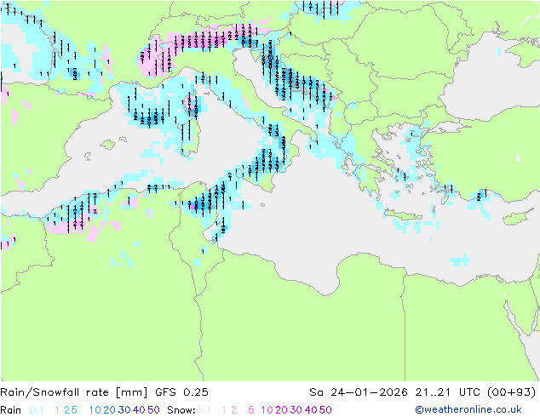
Task: Select the Snow legend value 50
Action: 326,410
